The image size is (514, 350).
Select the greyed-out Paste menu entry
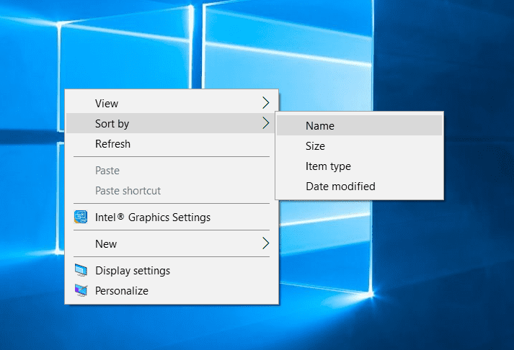pos(172,170)
